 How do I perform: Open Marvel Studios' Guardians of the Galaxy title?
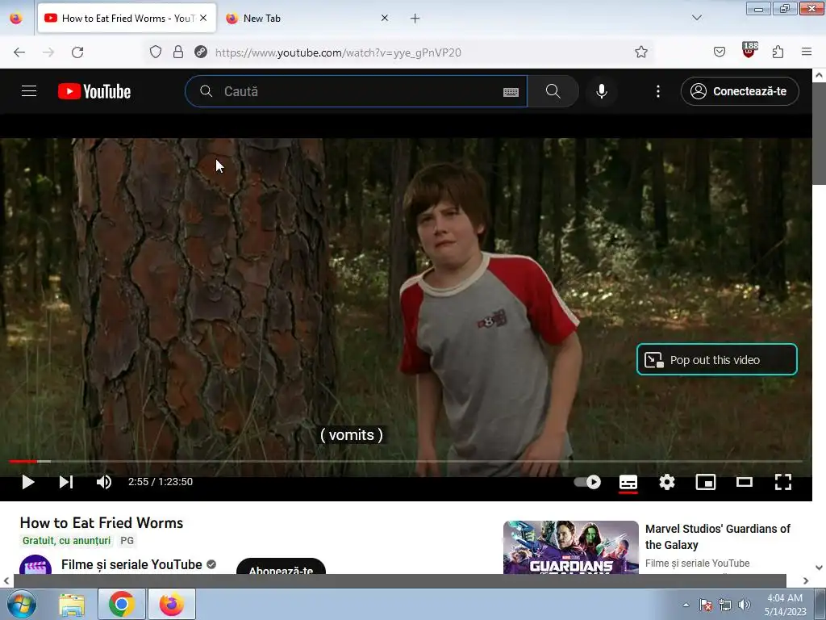(717, 537)
